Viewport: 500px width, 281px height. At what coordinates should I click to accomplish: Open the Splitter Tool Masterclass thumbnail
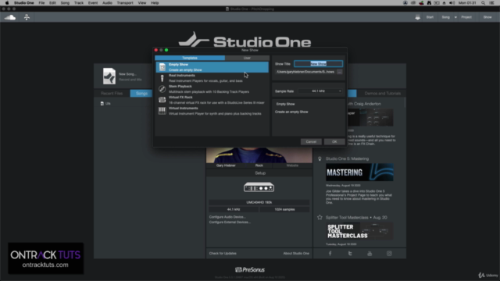(359, 231)
